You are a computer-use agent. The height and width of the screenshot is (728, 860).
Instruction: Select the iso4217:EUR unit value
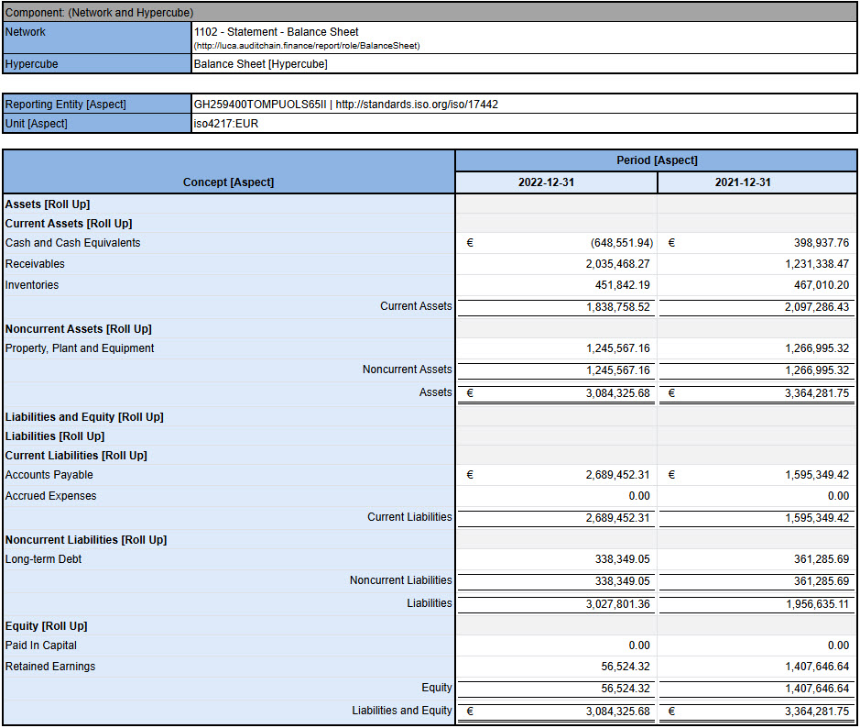(x=226, y=124)
